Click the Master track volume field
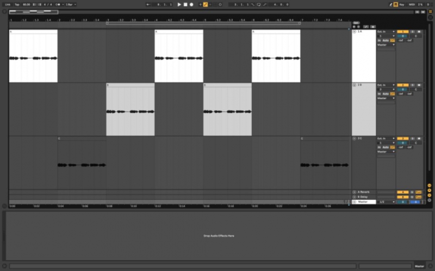Screen dimensions: 435x271 pos(402,202)
